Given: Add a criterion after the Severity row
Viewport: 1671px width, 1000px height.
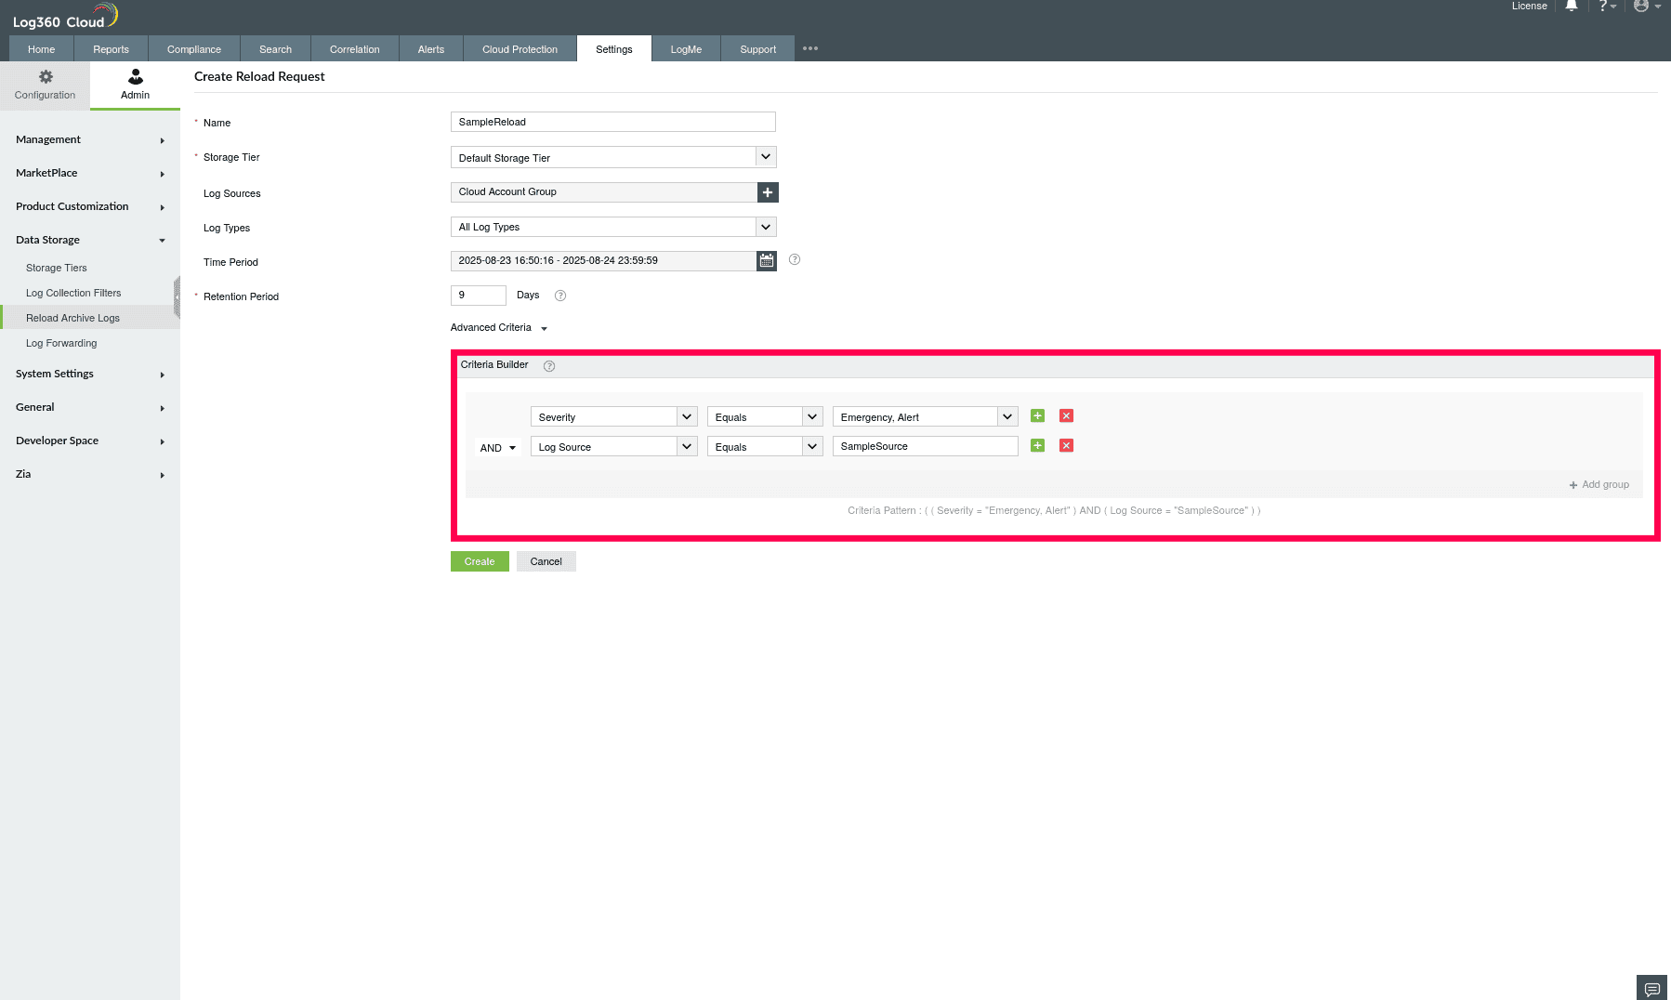Looking at the screenshot, I should coord(1038,416).
